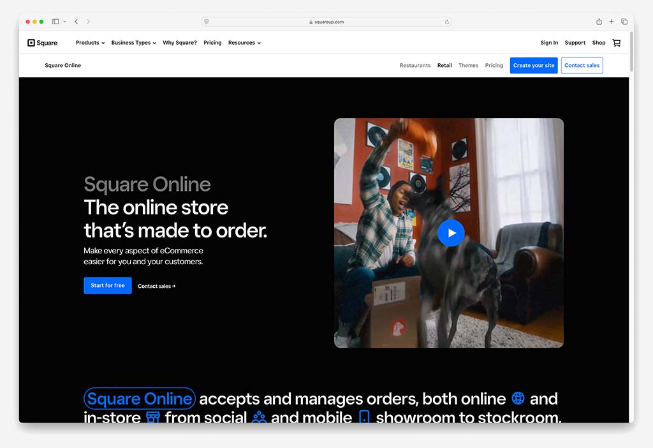Click the page vertical scrollbar

(631, 51)
